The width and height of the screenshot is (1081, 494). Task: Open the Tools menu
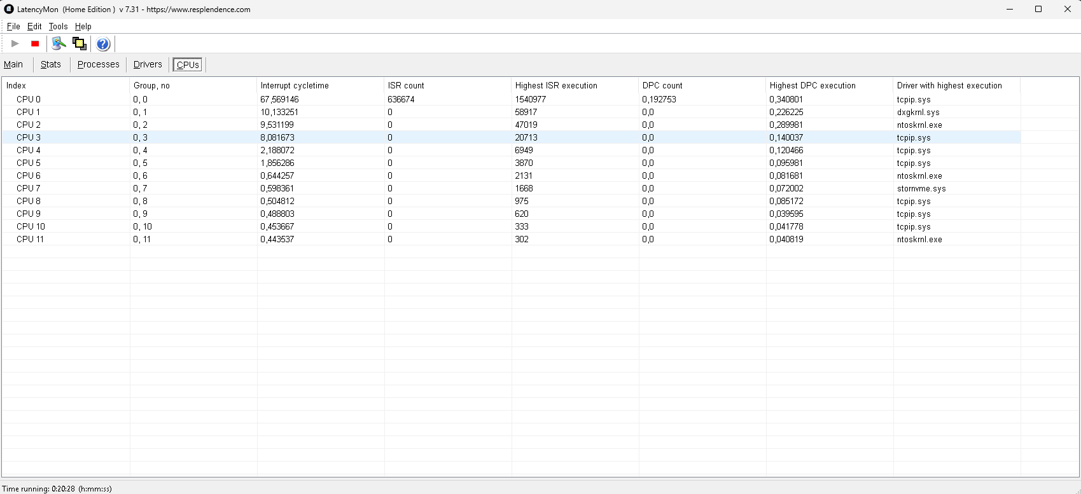[x=58, y=26]
